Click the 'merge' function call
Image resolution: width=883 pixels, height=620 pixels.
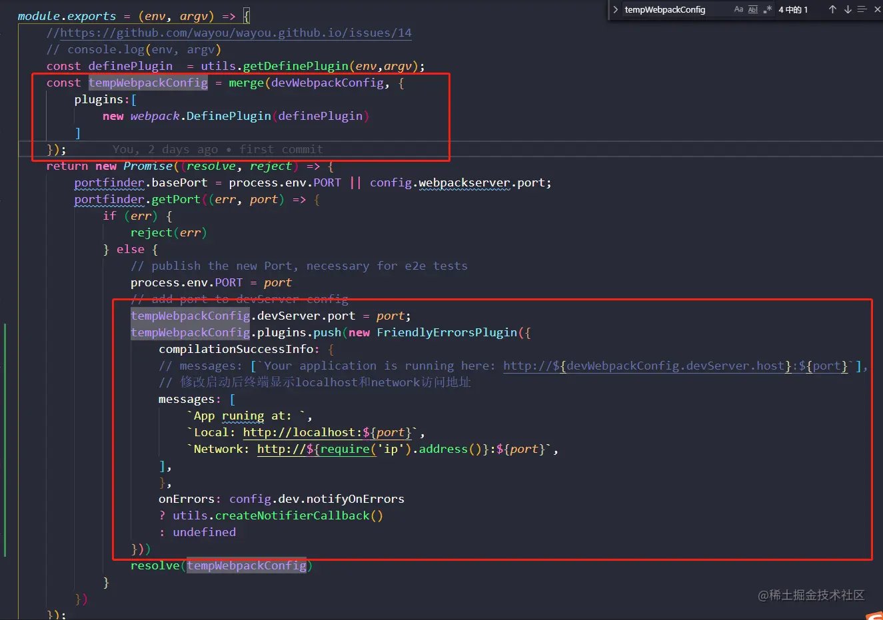click(247, 83)
